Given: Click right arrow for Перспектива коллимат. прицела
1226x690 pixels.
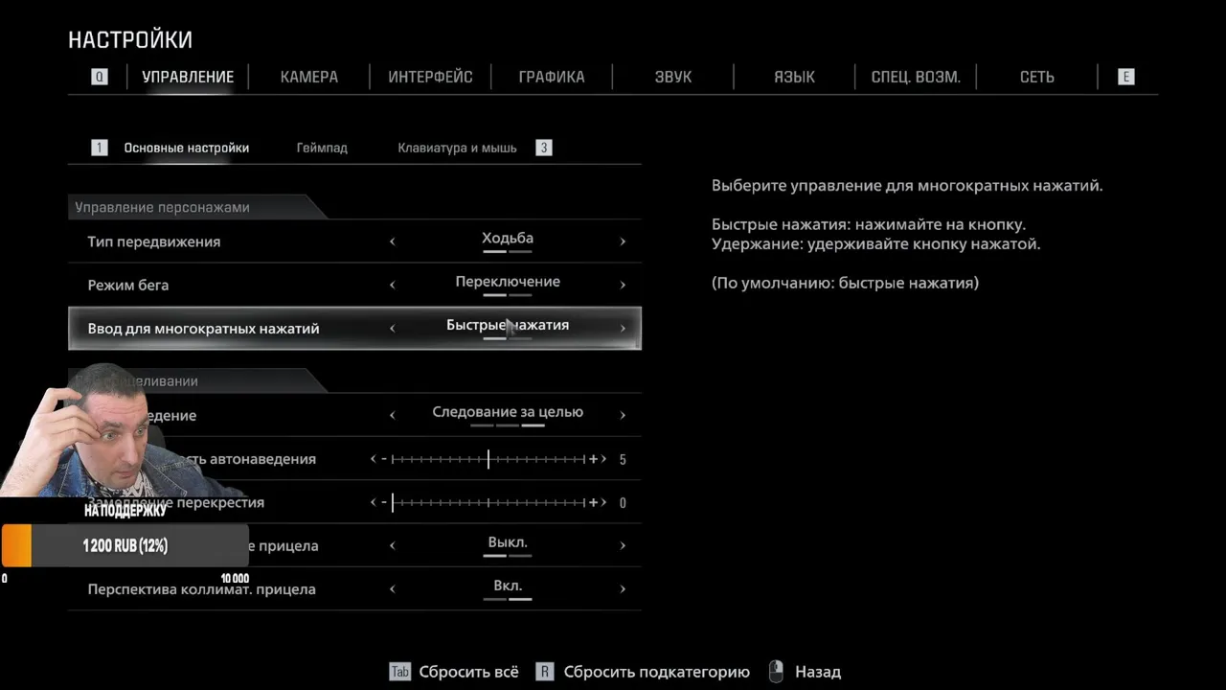Looking at the screenshot, I should (623, 588).
